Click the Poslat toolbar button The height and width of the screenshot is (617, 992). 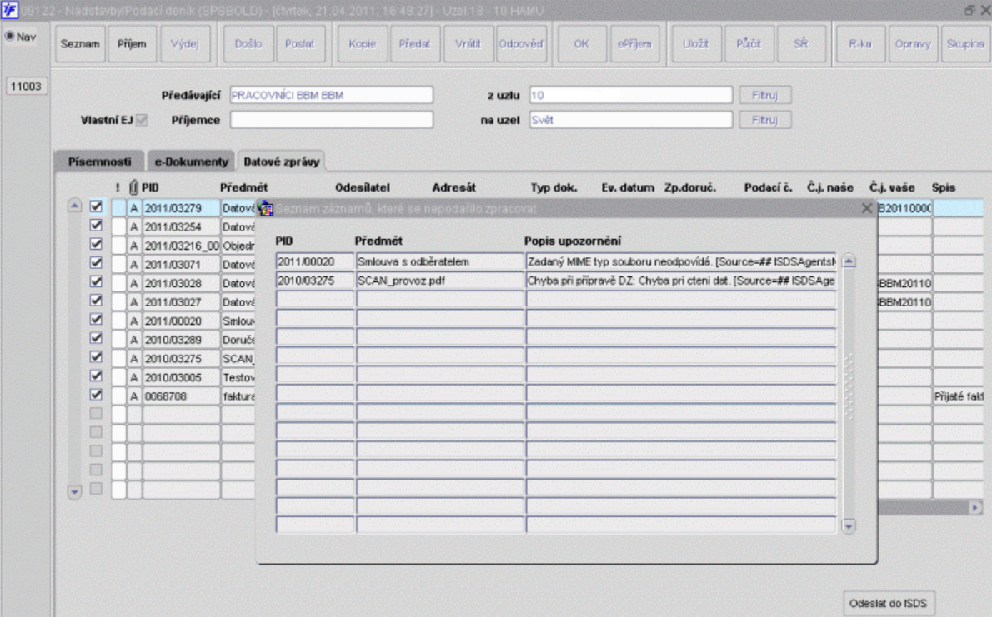(300, 43)
